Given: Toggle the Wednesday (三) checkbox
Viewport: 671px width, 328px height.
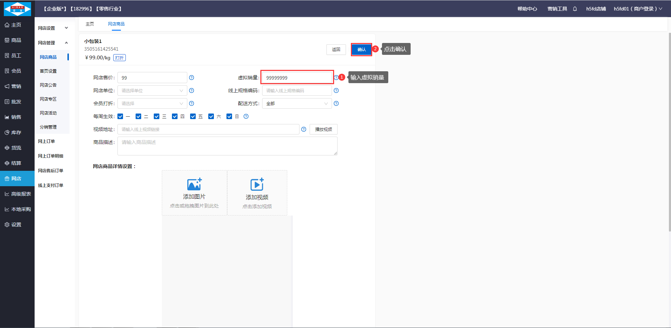Looking at the screenshot, I should tap(157, 116).
